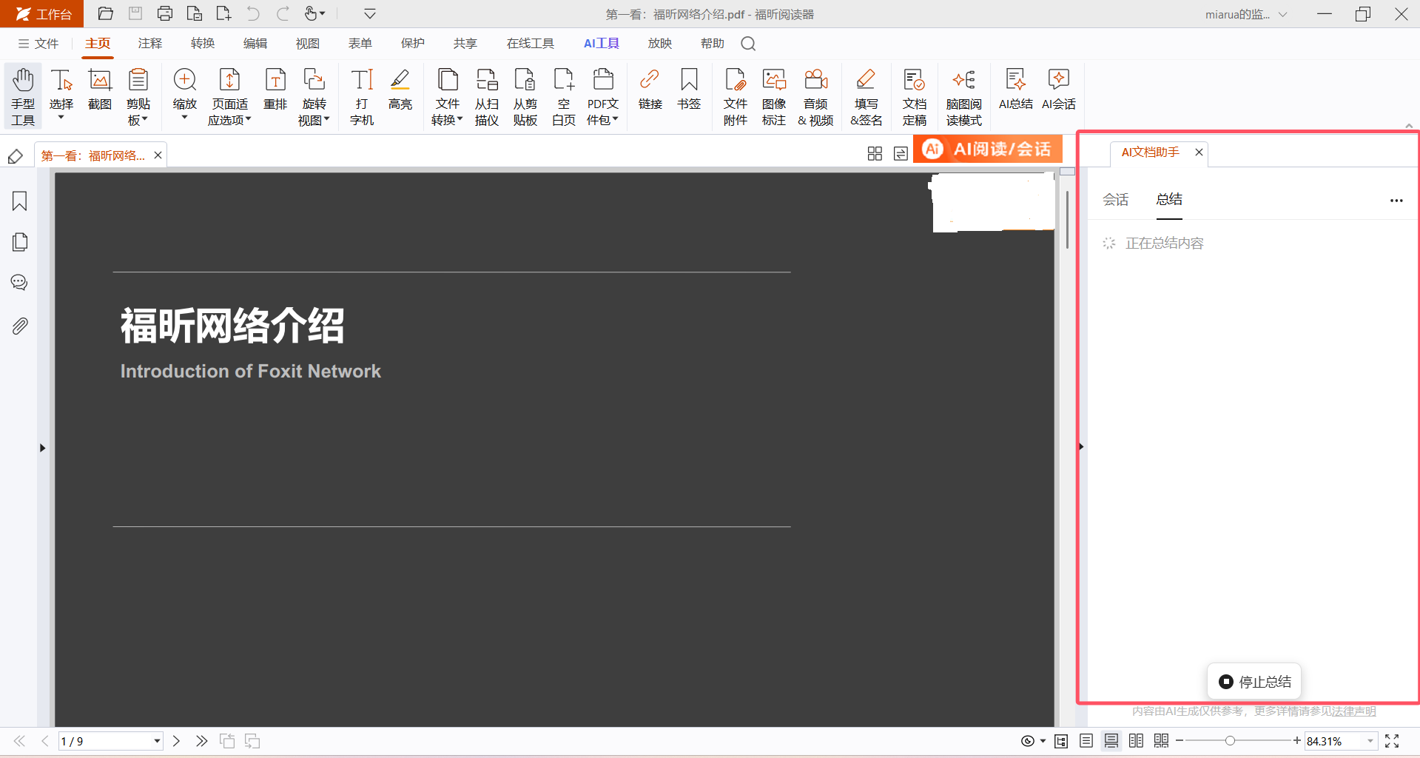Viewport: 1420px width, 758px height.
Task: Click the Document Finalize (文档定稿) tool
Action: pyautogui.click(x=915, y=97)
